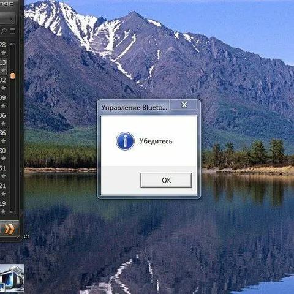Rate the track ending 28 with its star
The width and height of the screenshot is (294, 294).
pos(3,53)
